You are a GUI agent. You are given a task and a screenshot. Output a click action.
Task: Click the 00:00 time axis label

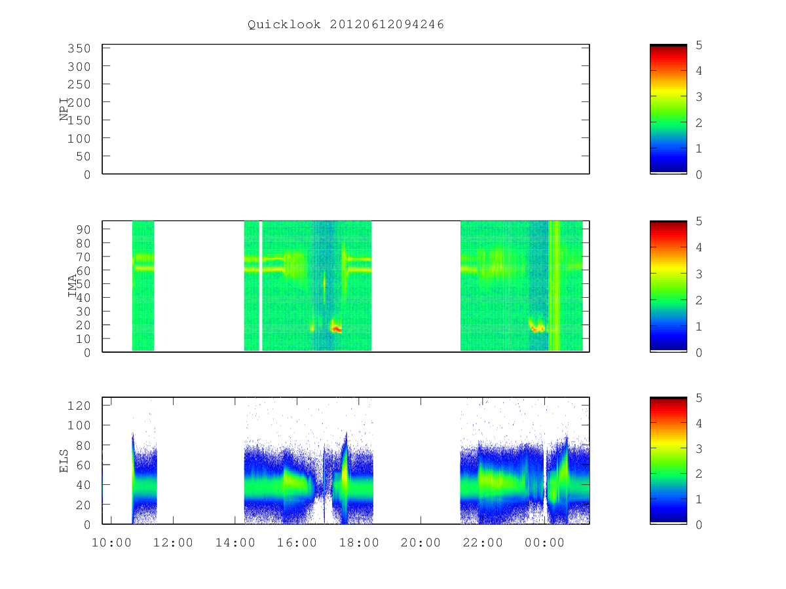click(544, 542)
